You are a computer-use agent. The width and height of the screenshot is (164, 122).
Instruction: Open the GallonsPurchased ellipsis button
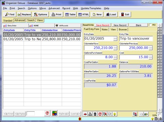[x=115, y=57]
